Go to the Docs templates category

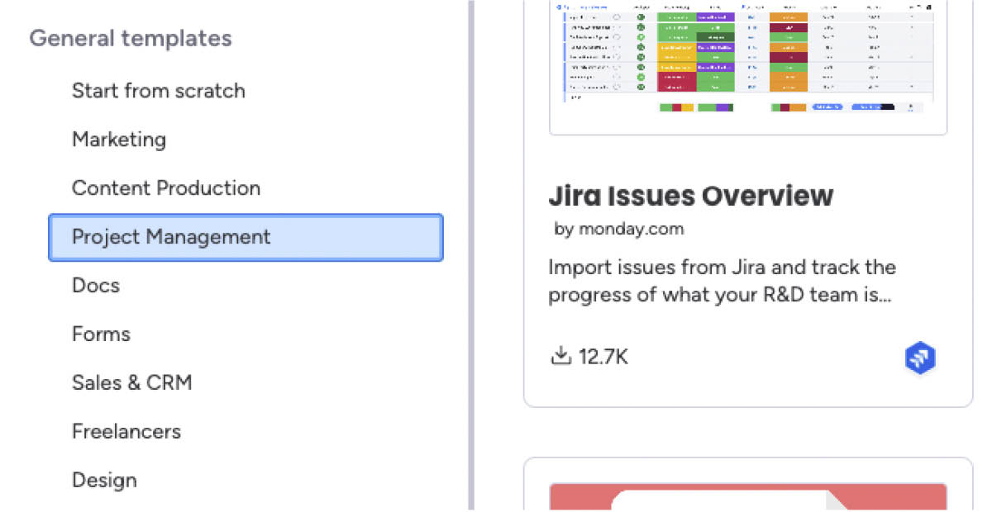[96, 286]
